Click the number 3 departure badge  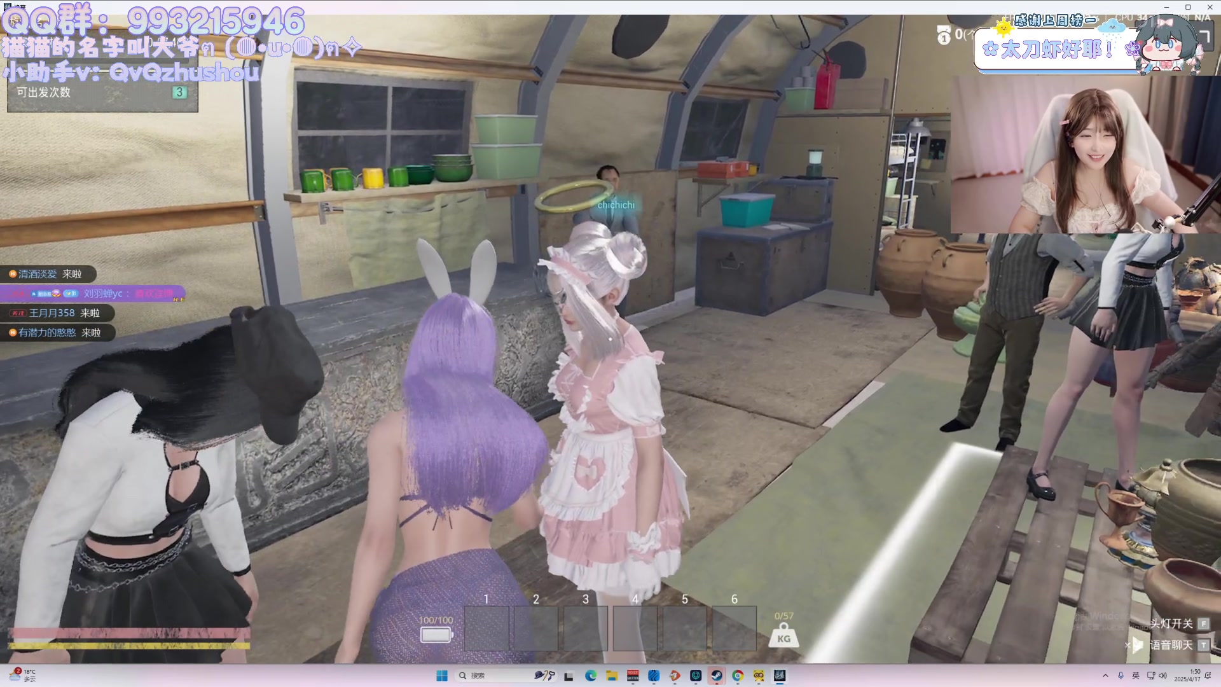pyautogui.click(x=179, y=92)
